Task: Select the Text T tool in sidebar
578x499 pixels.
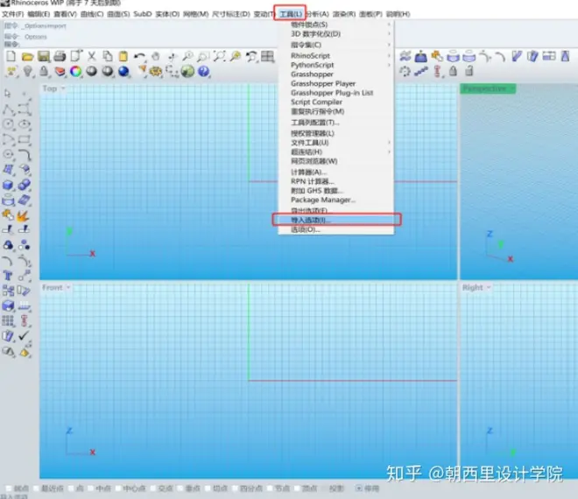Action: click(x=8, y=275)
